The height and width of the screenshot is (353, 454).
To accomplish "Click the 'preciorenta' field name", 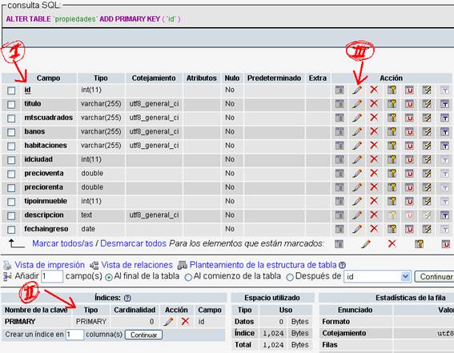I will 43,187.
